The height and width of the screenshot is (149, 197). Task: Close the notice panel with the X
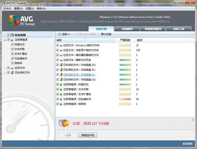tap(193, 120)
